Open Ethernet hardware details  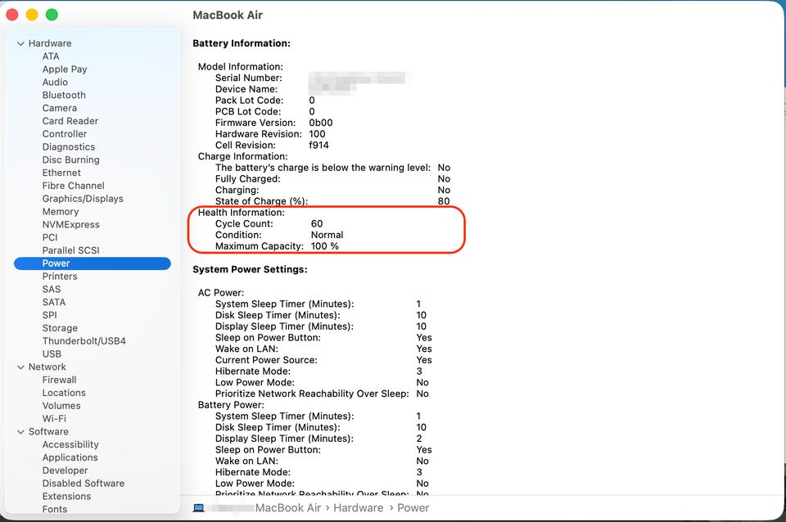point(61,173)
